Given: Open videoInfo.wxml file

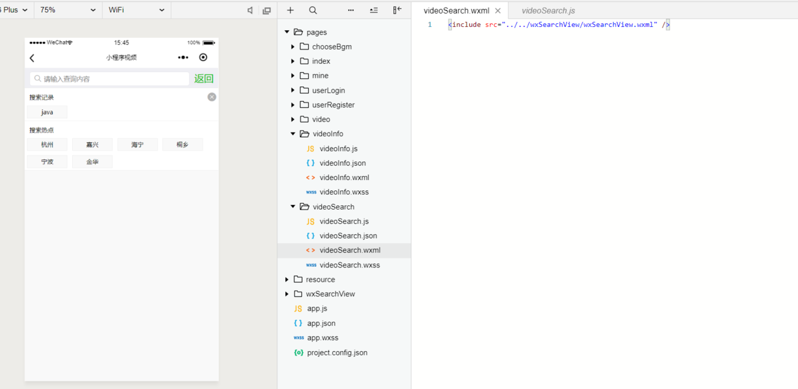Looking at the screenshot, I should pyautogui.click(x=344, y=177).
